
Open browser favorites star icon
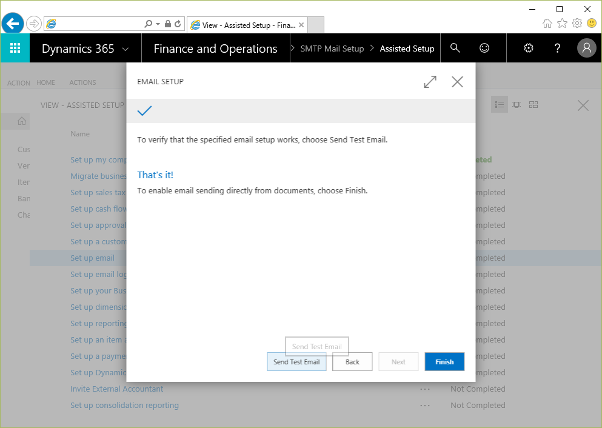tap(563, 24)
